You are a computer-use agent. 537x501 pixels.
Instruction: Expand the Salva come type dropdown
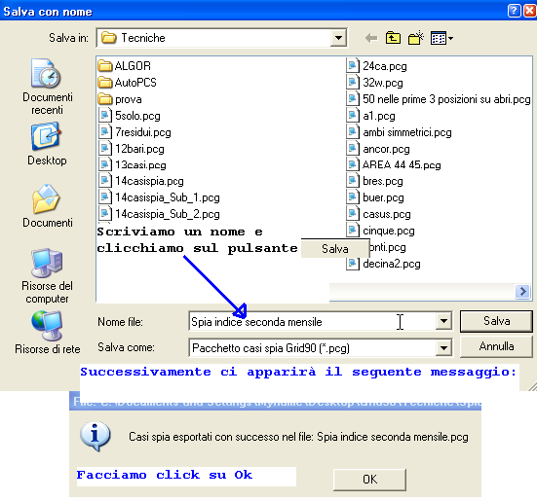[443, 348]
